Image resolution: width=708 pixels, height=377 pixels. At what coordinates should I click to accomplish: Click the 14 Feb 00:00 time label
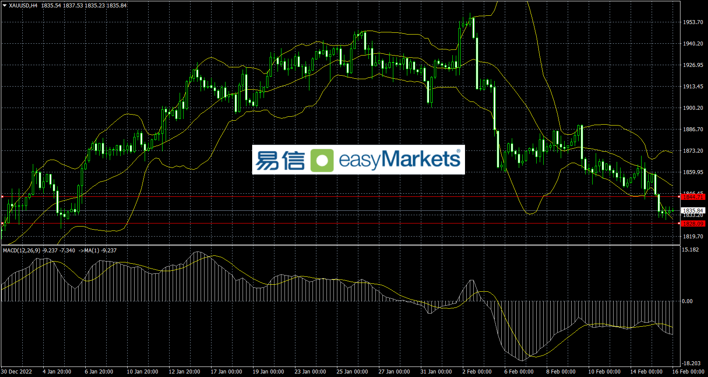coord(646,372)
